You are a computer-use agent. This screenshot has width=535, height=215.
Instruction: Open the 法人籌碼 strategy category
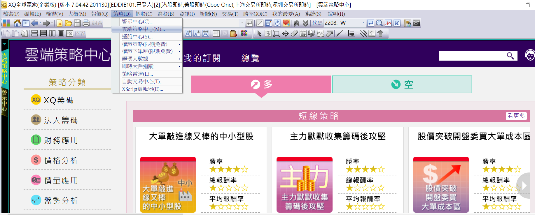pos(61,120)
